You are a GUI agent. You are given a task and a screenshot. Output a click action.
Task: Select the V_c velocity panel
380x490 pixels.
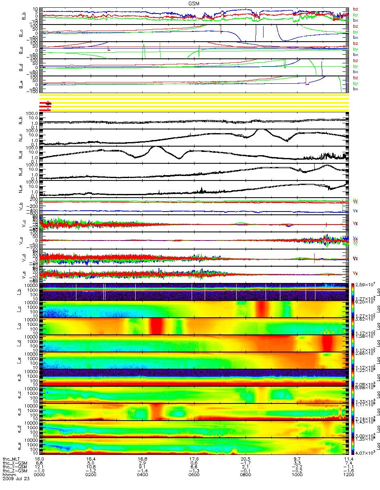pos(194,223)
